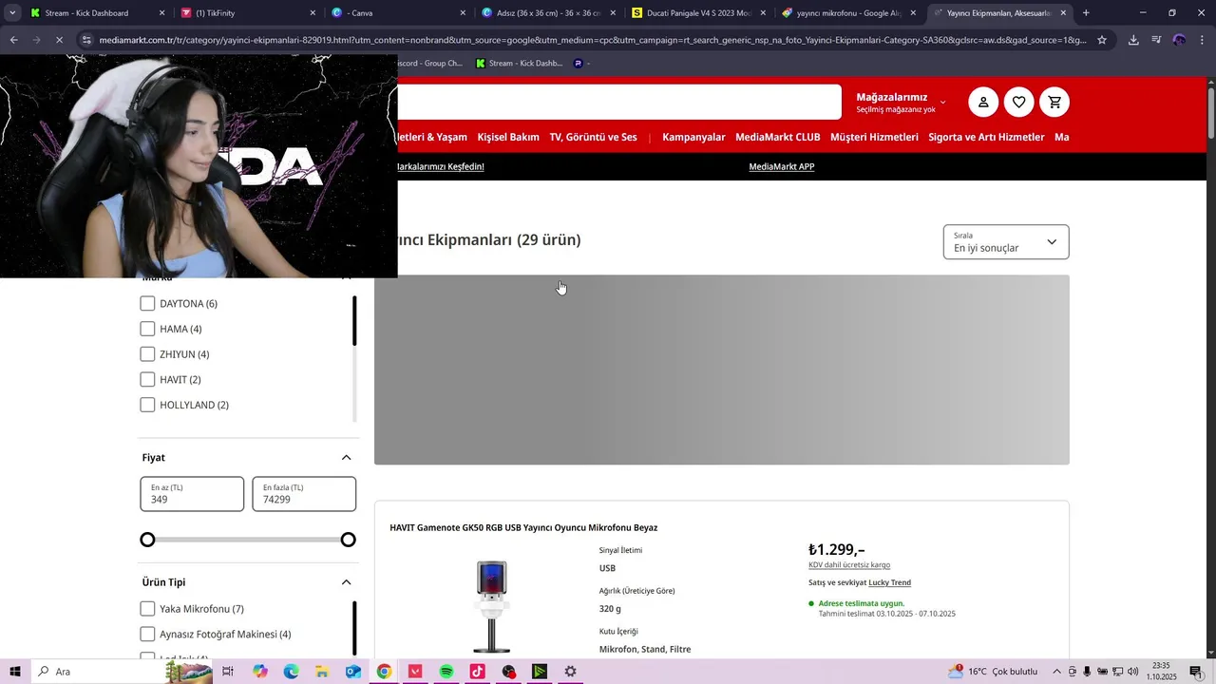This screenshot has height=684, width=1216.
Task: Open the Sırala sort dropdown
Action: [x=1006, y=242]
